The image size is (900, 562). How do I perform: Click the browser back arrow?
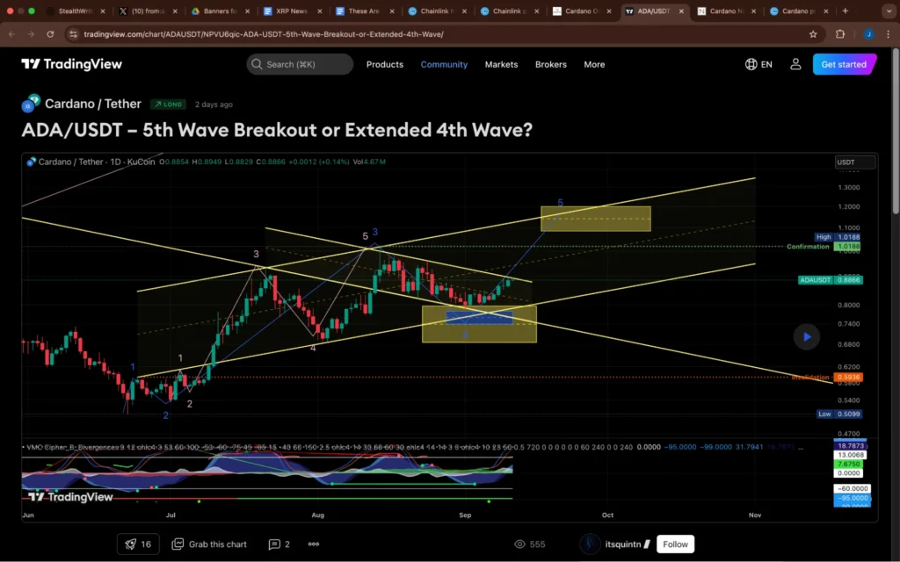(x=11, y=34)
